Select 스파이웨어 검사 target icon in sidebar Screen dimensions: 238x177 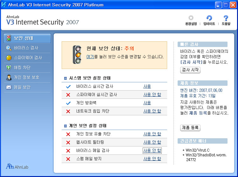tap(9, 58)
